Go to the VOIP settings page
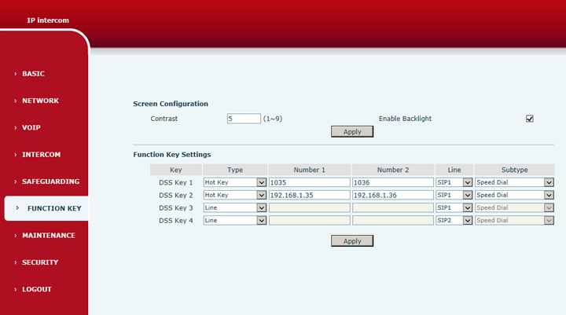Viewport: 566px width, 315px height. [31, 127]
